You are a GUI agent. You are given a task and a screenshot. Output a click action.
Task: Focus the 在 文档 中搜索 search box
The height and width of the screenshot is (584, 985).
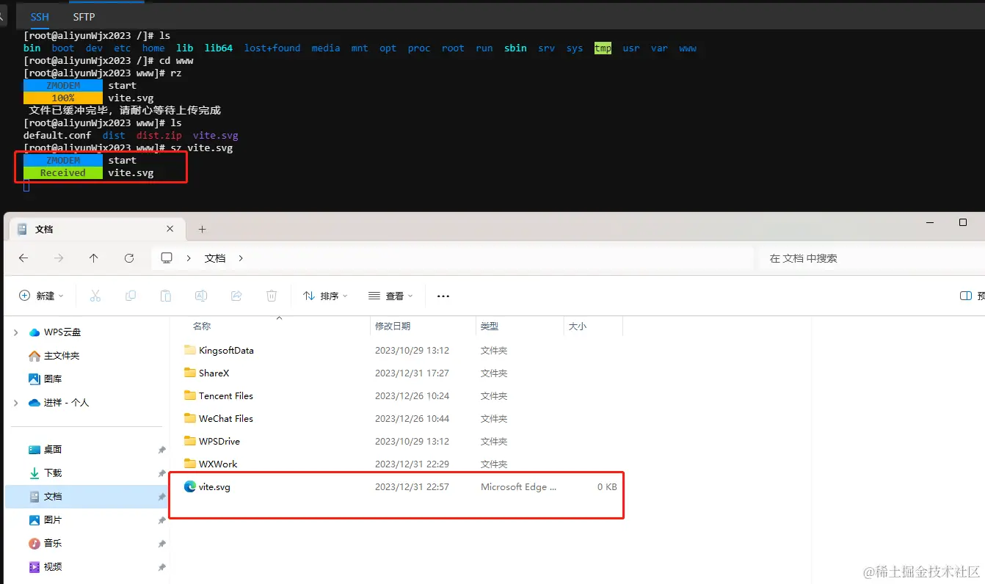pyautogui.click(x=872, y=258)
